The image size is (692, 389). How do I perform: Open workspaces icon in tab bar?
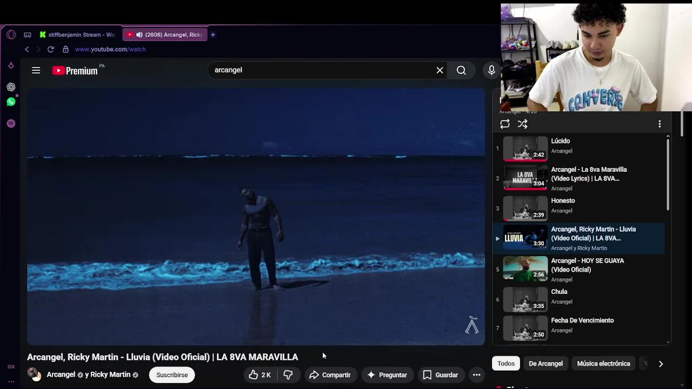[x=28, y=35]
